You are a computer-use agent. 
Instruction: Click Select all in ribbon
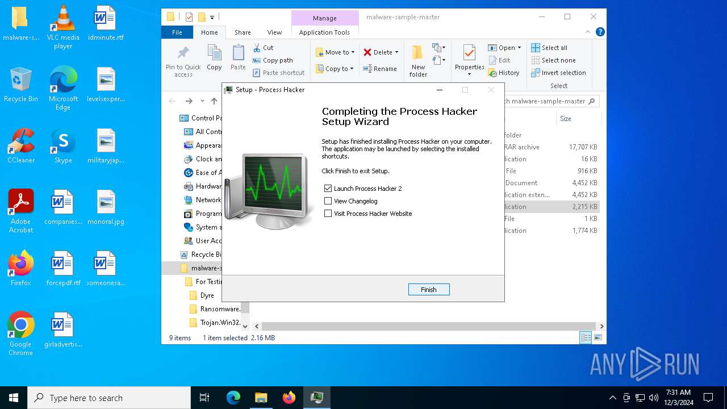tap(549, 48)
